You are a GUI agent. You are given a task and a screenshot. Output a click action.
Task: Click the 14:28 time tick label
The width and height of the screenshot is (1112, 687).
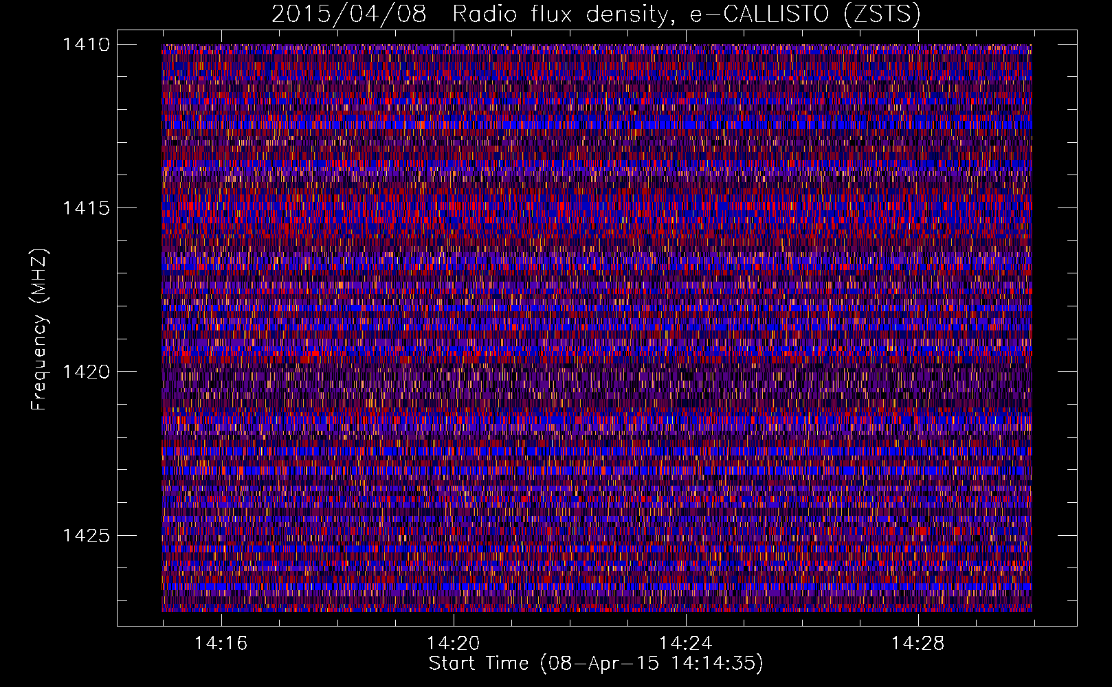pos(918,643)
